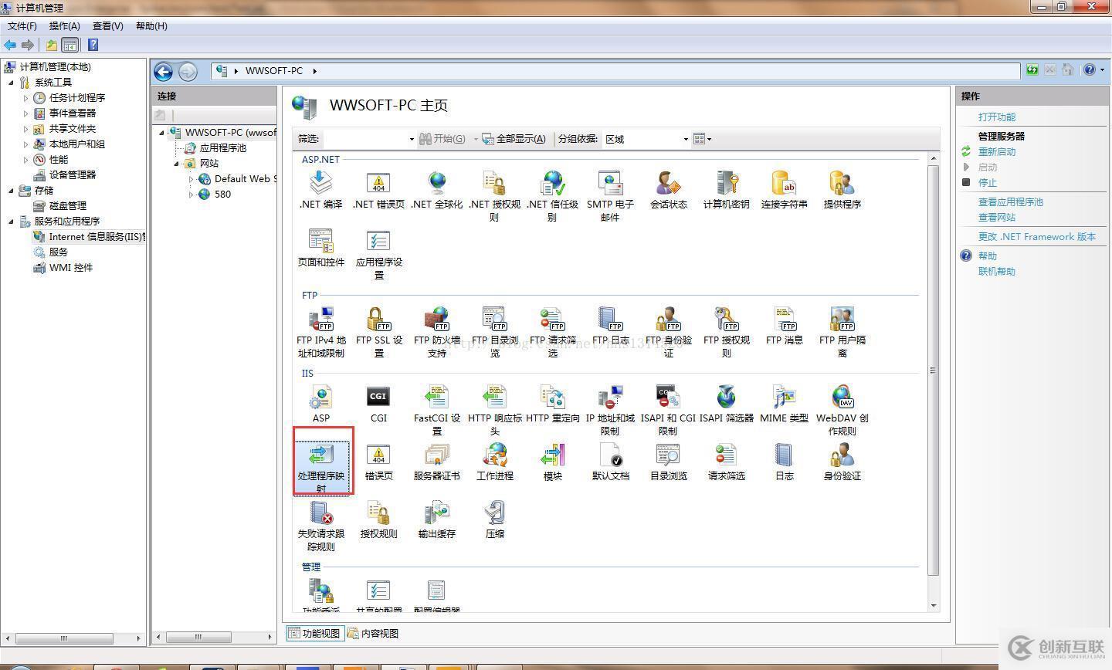Open the ASP feature icon

[320, 404]
